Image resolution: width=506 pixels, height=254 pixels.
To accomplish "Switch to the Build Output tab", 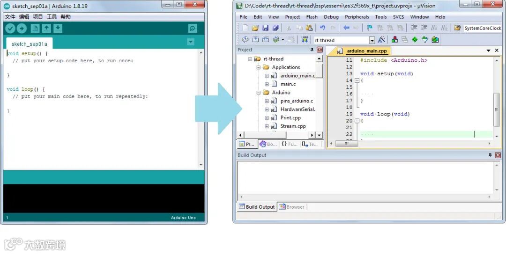I will point(257,207).
